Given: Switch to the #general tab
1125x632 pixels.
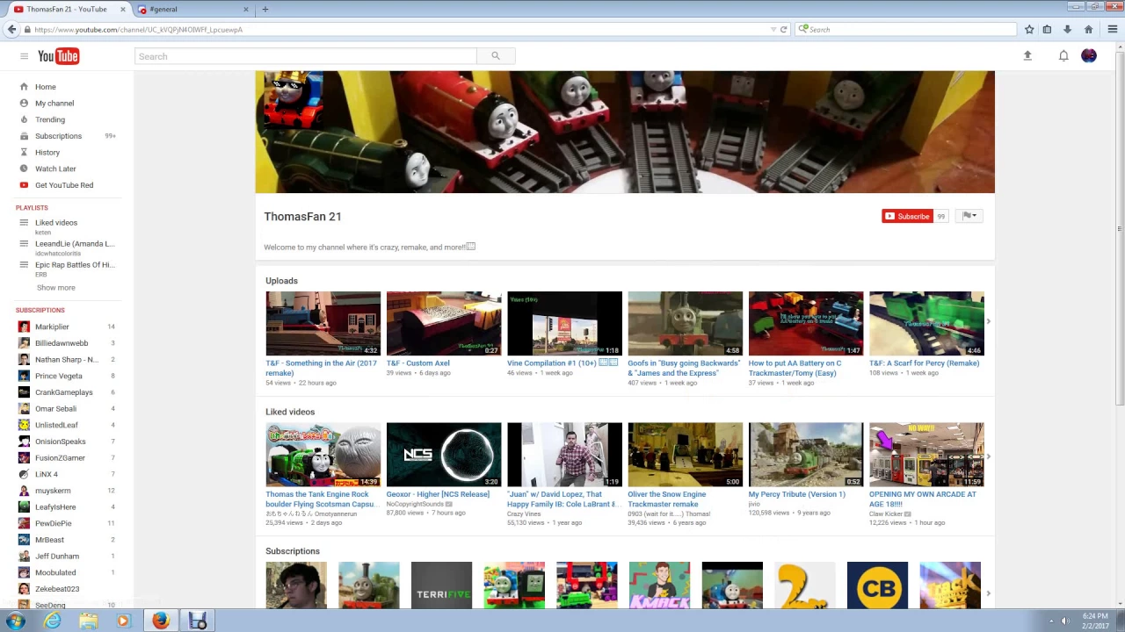Looking at the screenshot, I should coord(193,9).
